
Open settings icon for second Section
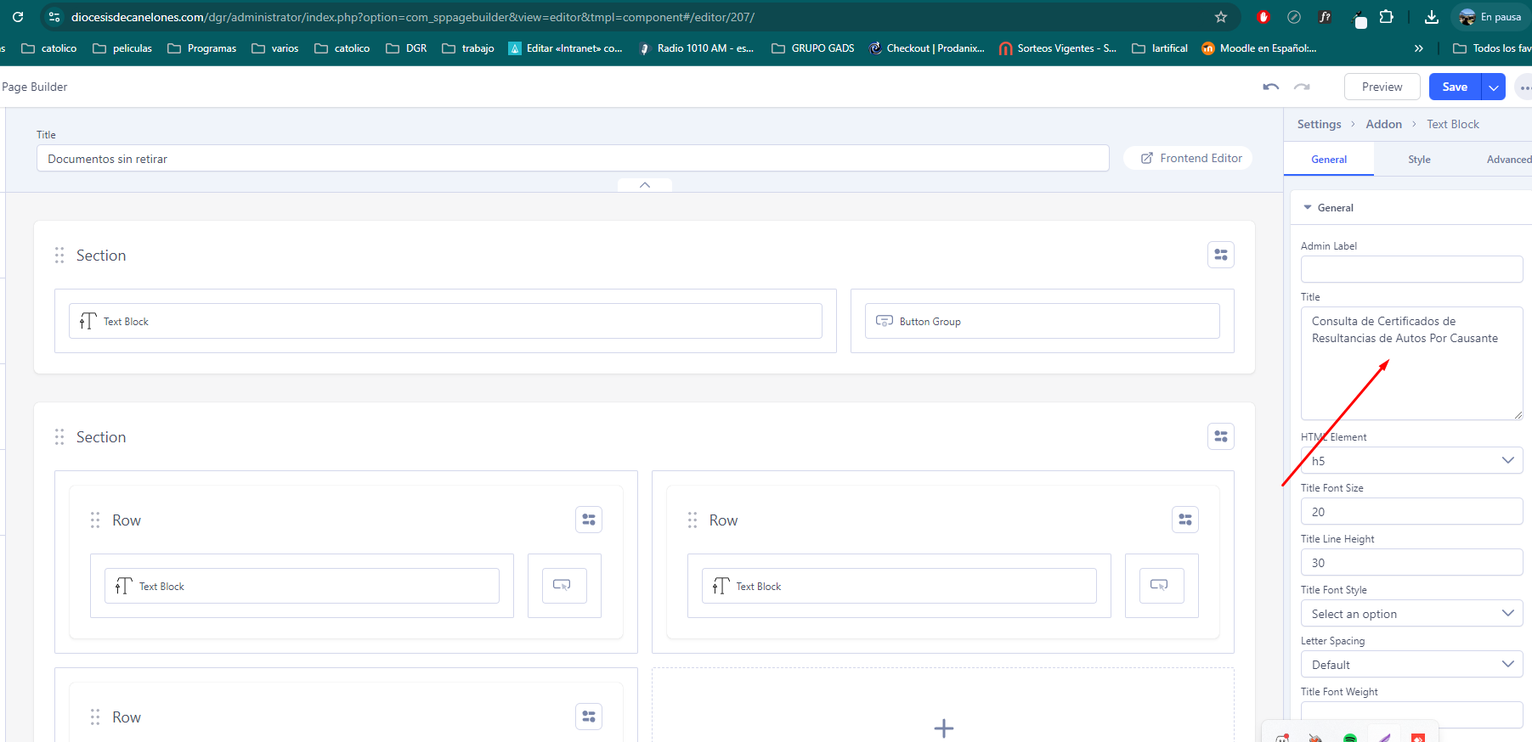pyautogui.click(x=1221, y=436)
